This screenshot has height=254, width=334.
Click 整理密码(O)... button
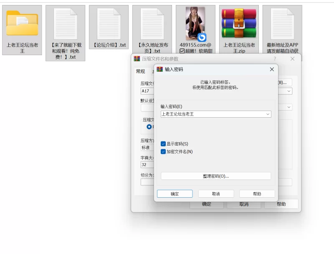click(216, 176)
